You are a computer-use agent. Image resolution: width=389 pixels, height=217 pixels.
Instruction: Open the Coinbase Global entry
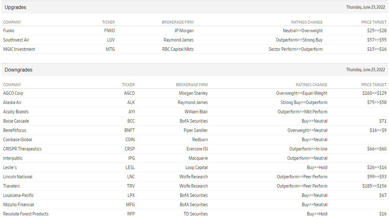click(x=18, y=140)
